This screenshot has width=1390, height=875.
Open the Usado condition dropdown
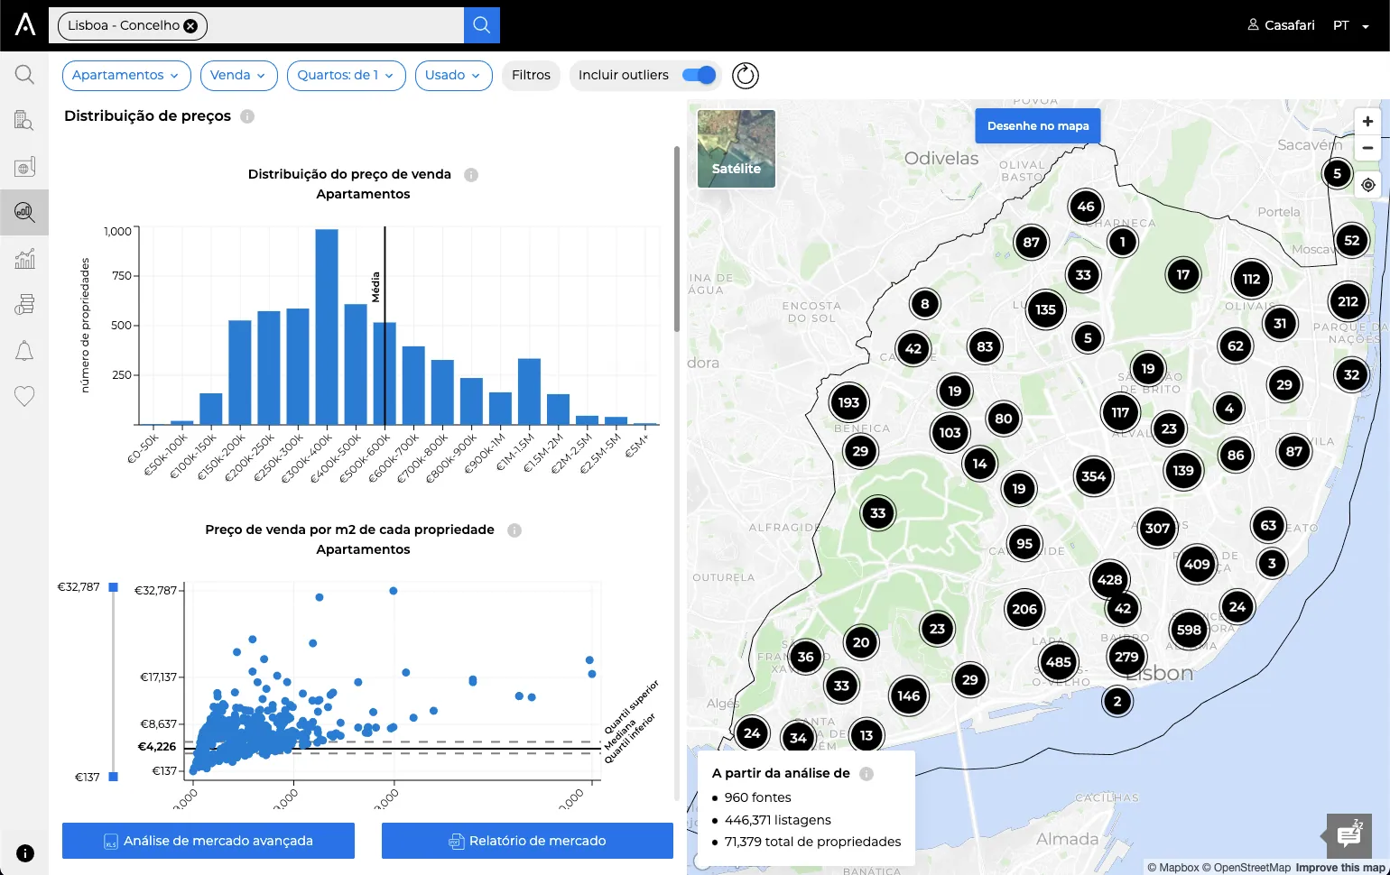(x=453, y=76)
